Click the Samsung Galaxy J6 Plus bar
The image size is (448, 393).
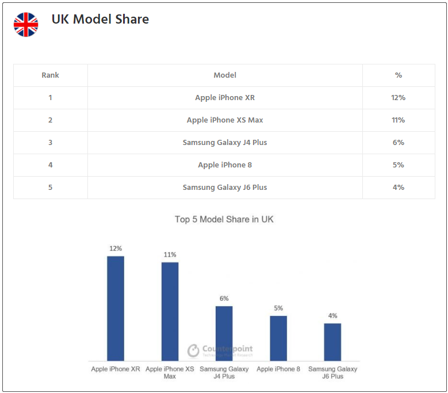click(x=332, y=342)
